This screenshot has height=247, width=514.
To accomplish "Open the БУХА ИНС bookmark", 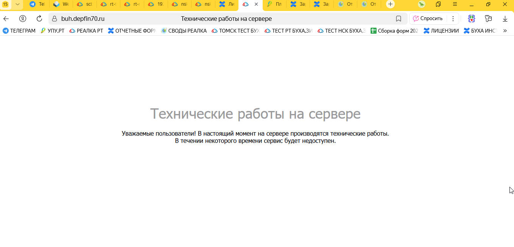I will click(x=480, y=31).
